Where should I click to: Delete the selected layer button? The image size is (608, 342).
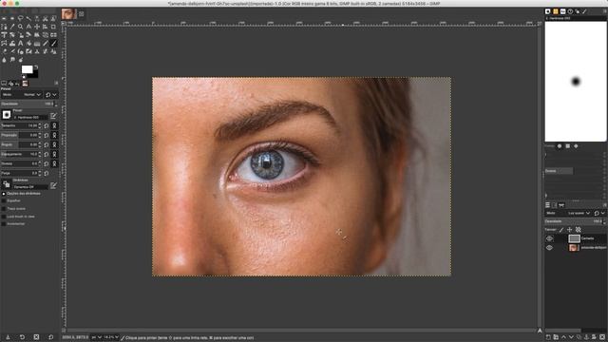tap(602, 337)
